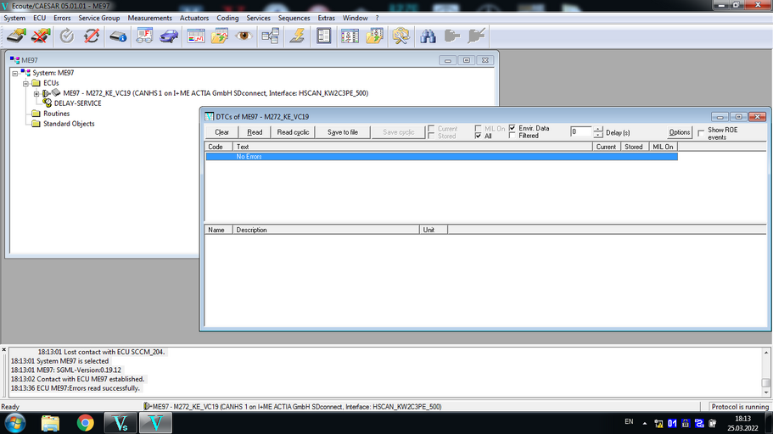Uncheck the Envir. Data checkbox
The height and width of the screenshot is (434, 773).
click(513, 128)
